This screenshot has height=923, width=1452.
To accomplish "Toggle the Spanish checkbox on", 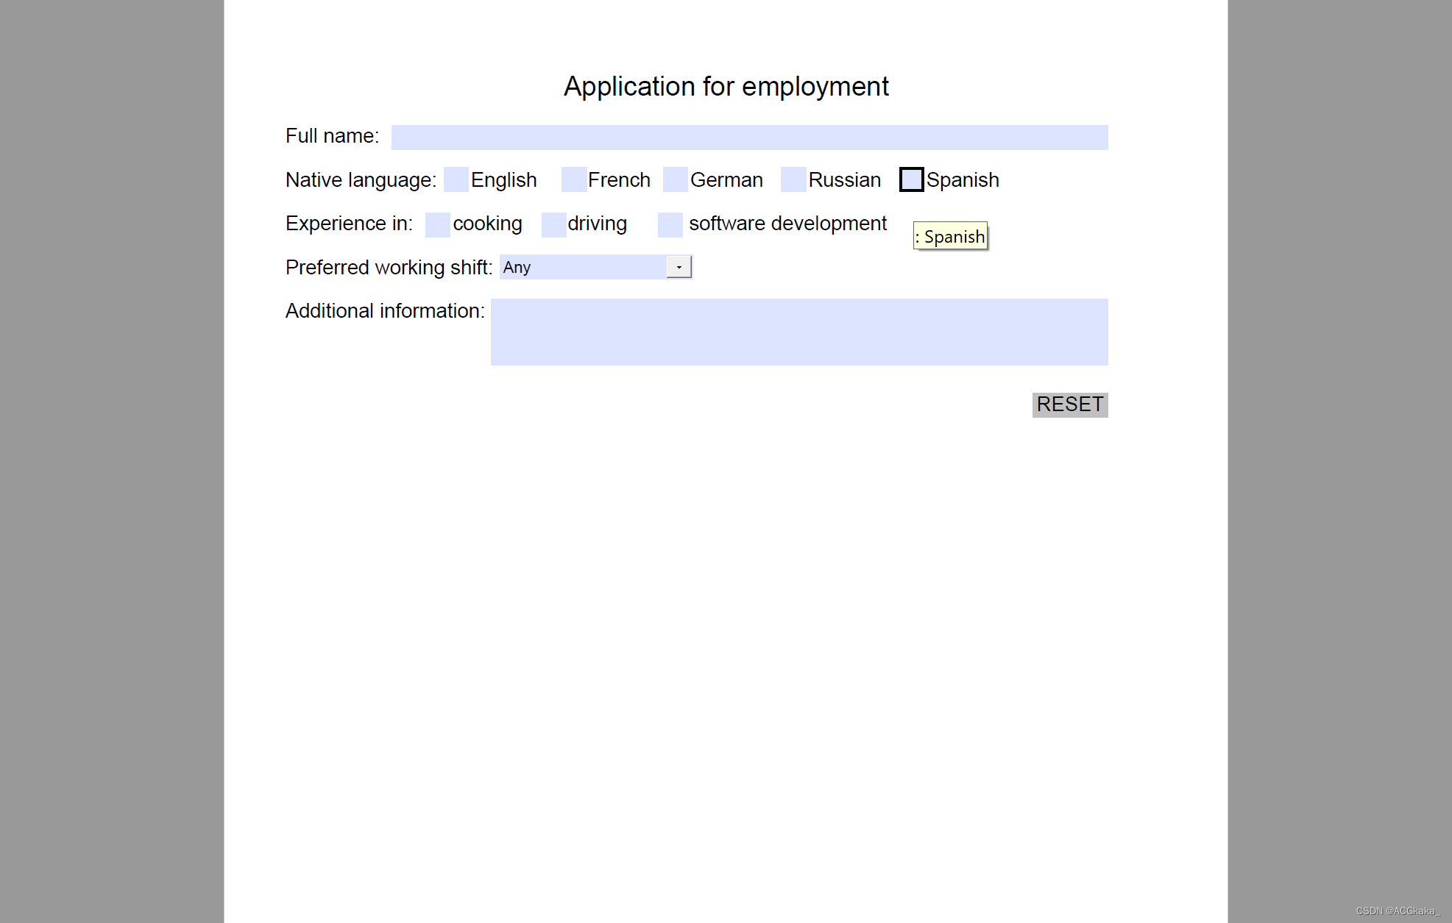I will pyautogui.click(x=907, y=179).
